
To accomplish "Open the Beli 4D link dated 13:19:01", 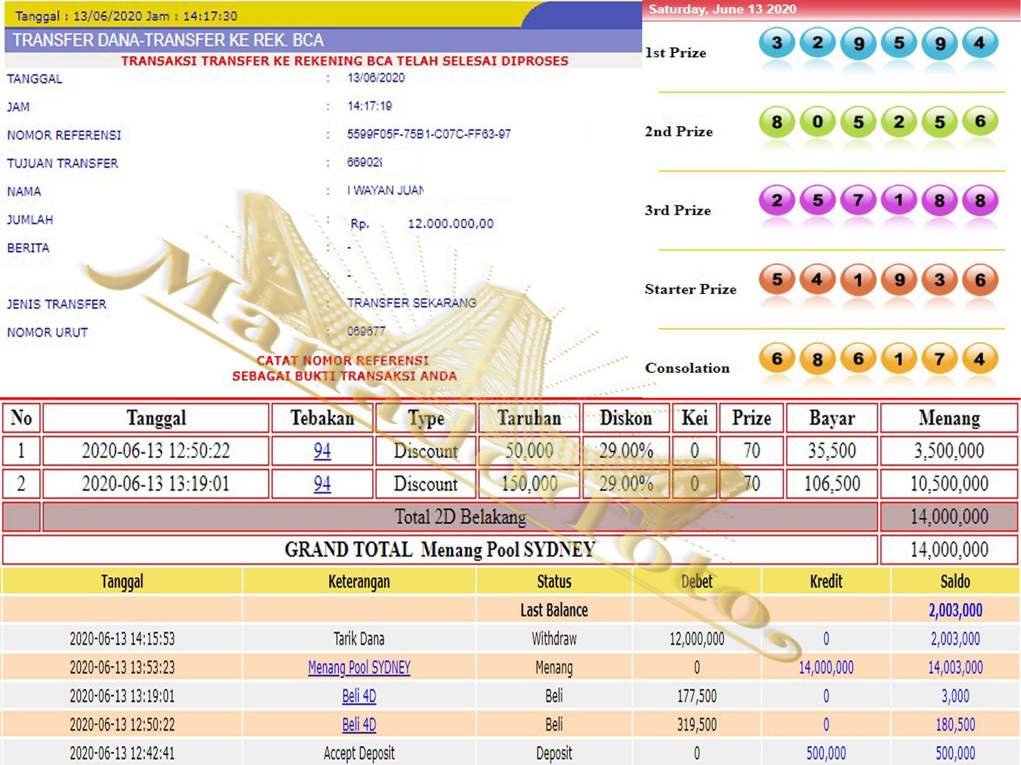I will [359, 696].
